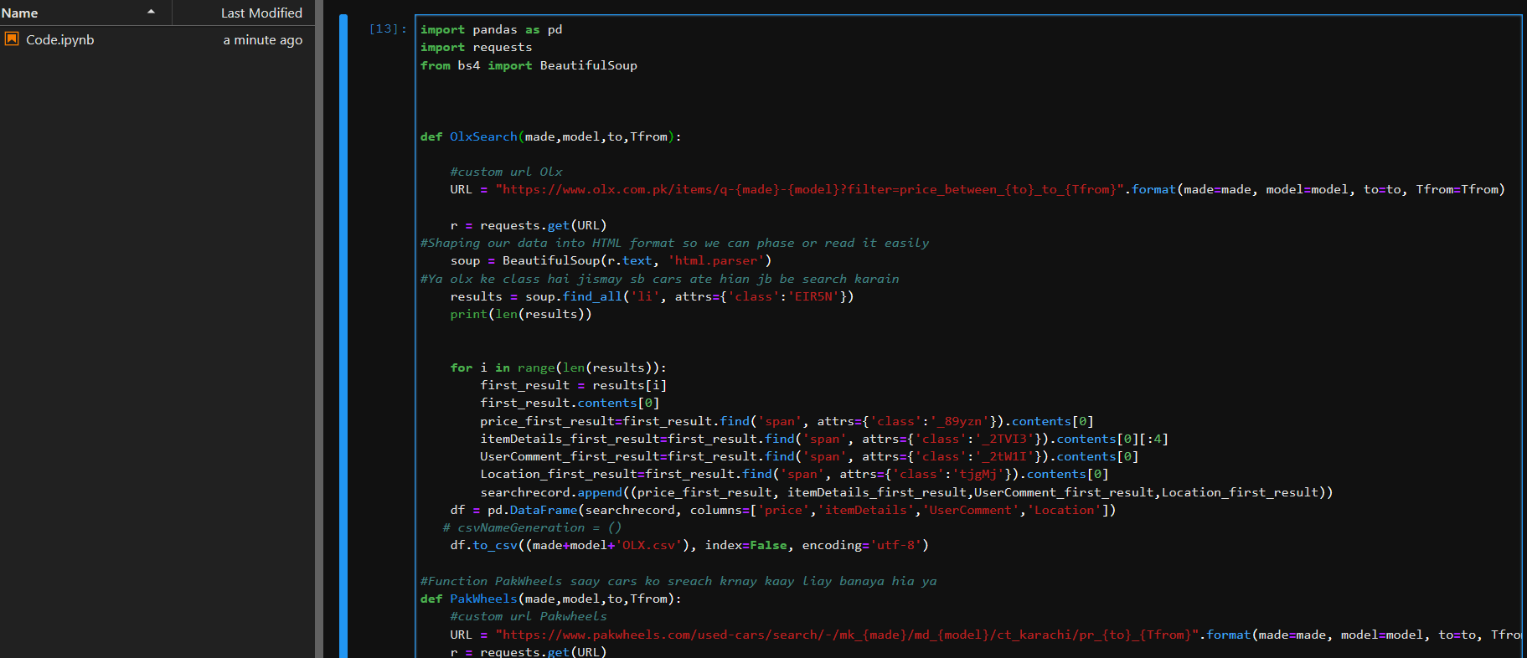1527x658 pixels.
Task: Click the '#custom url Olx' comment
Action: (x=506, y=172)
